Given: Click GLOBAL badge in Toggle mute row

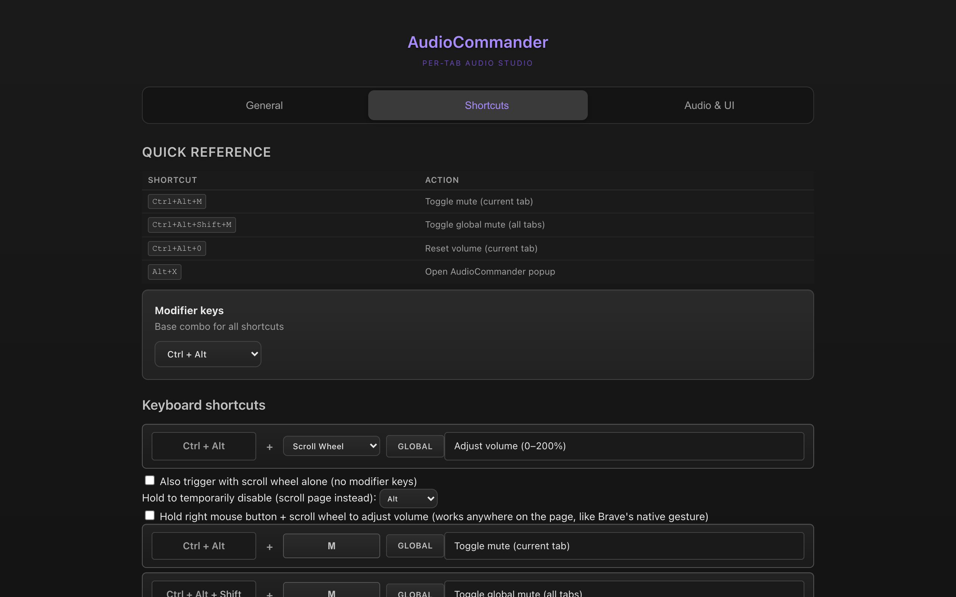Looking at the screenshot, I should [415, 546].
